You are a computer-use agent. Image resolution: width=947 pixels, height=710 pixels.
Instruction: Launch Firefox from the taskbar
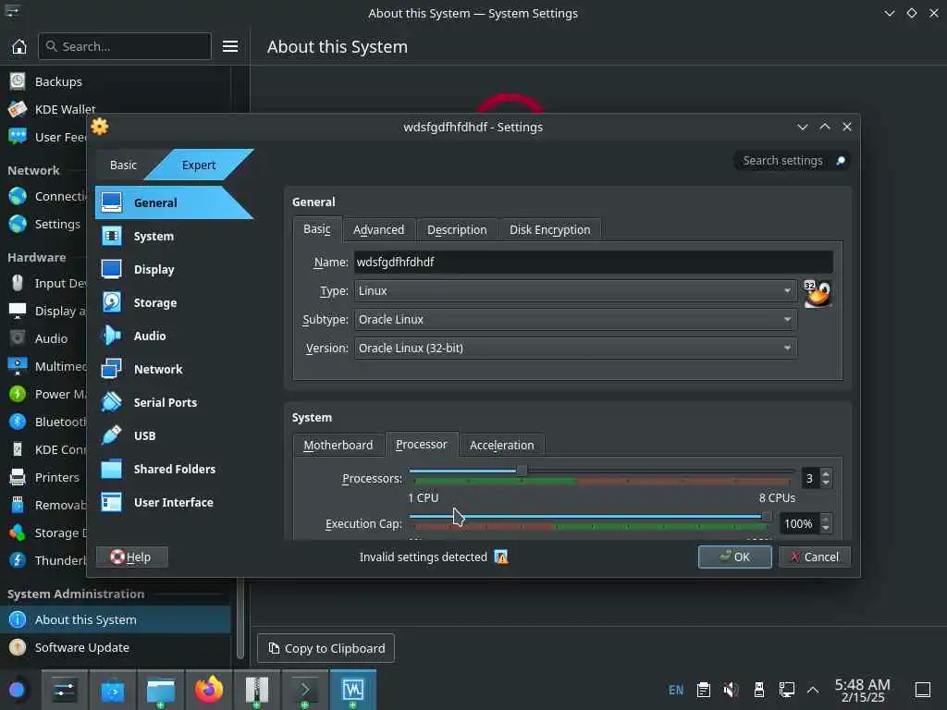click(x=209, y=690)
